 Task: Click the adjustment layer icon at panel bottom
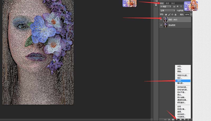pos(176,119)
